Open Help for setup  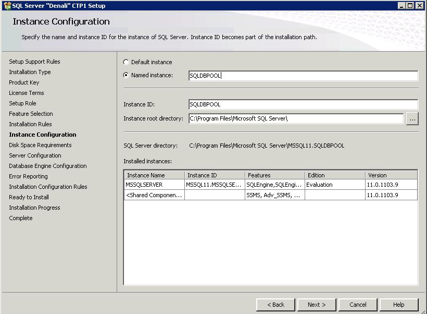point(399,305)
